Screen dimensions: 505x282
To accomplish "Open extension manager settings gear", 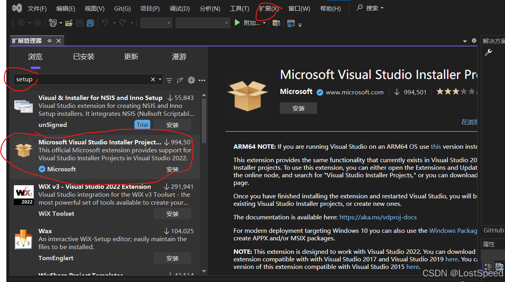I will click(191, 80).
